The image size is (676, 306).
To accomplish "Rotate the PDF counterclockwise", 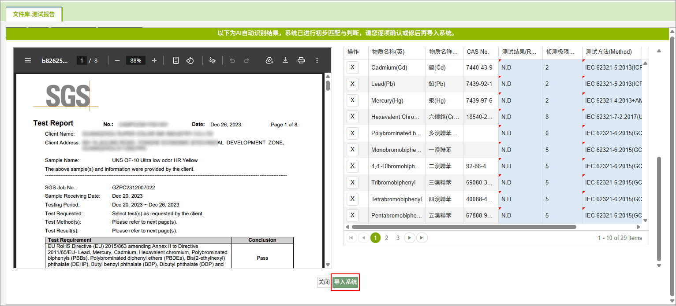I will pyautogui.click(x=190, y=60).
